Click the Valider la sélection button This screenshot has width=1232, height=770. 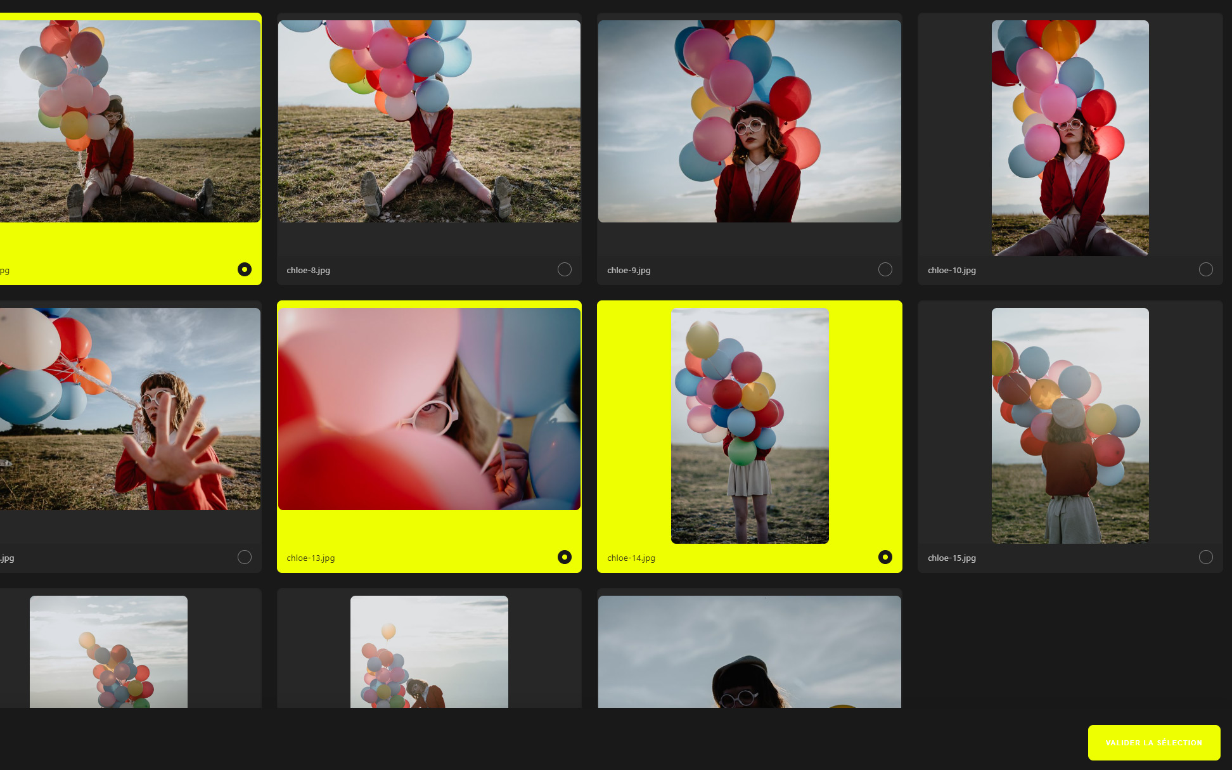[1153, 742]
